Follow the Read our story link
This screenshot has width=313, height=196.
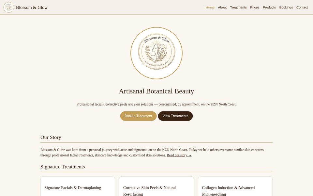[179, 155]
